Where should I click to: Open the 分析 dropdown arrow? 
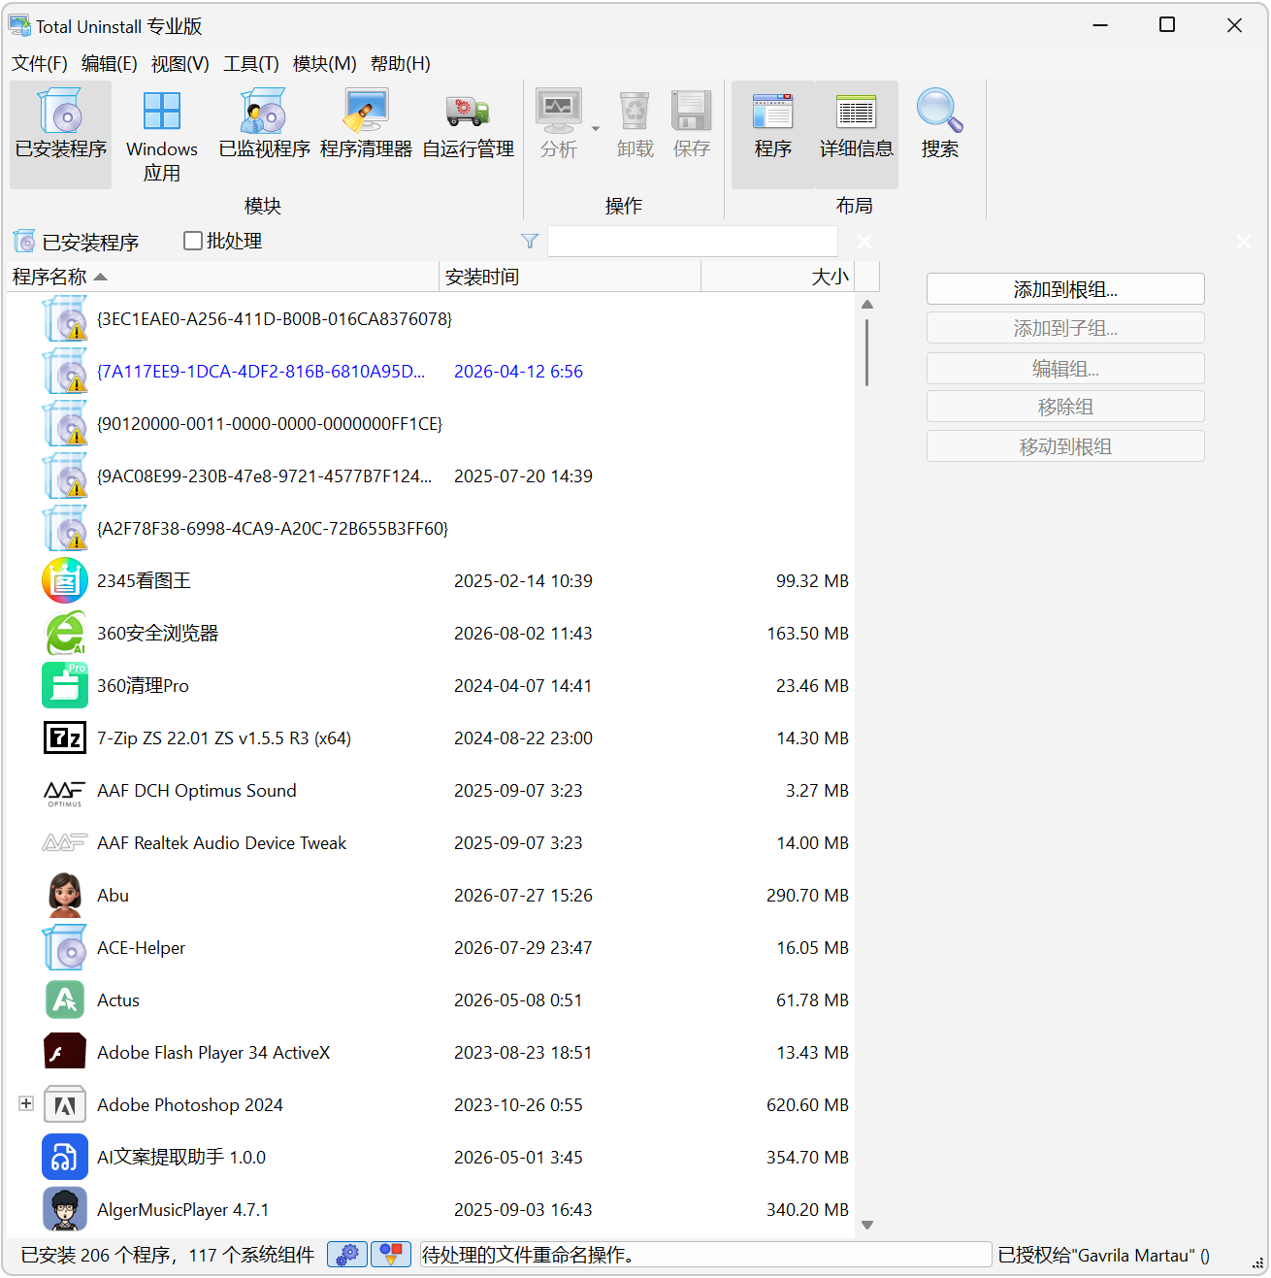(x=596, y=128)
